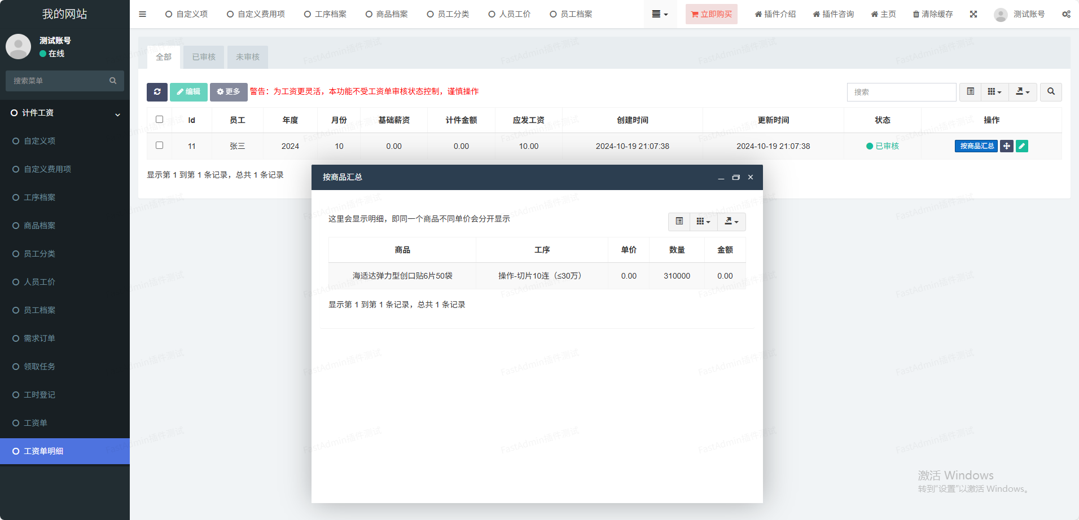Open the settings gears icon at top right
Screen dimensions: 1079x520
click(1065, 14)
